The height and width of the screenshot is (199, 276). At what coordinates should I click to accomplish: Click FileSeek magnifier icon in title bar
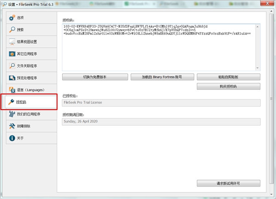[x=5, y=4]
